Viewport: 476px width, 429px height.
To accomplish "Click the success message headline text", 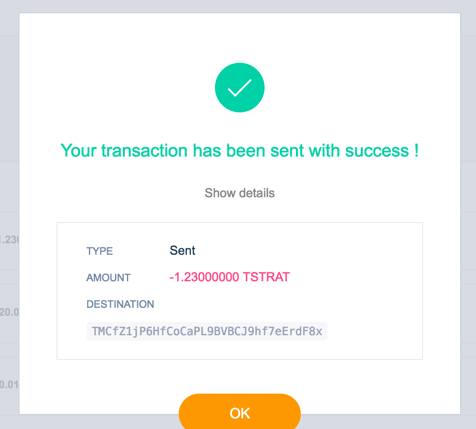I will 239,151.
